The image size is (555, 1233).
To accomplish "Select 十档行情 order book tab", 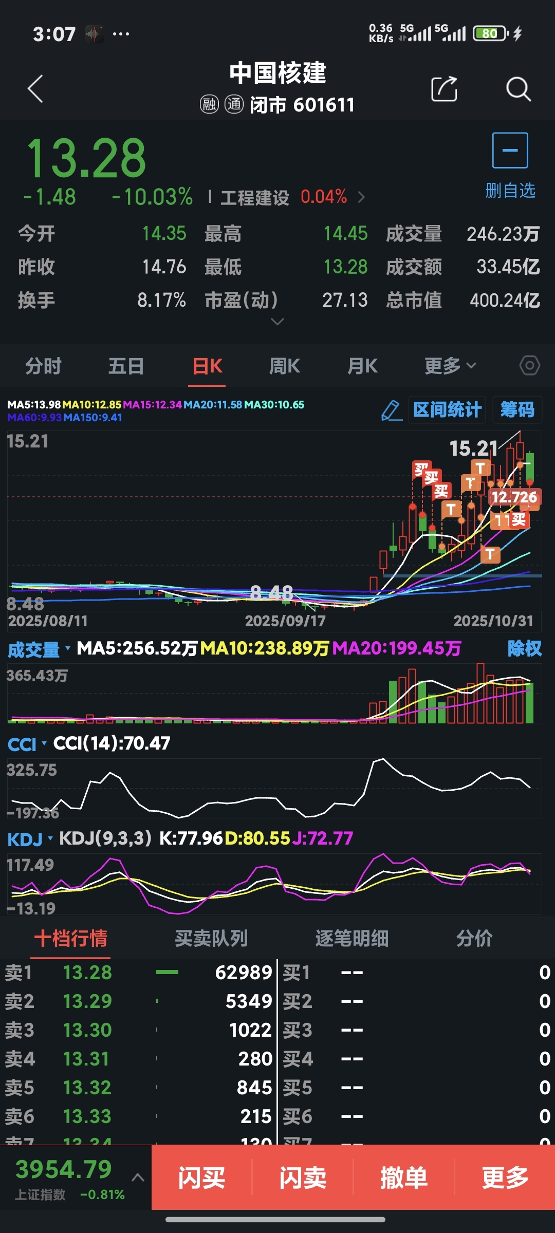I will 70,938.
